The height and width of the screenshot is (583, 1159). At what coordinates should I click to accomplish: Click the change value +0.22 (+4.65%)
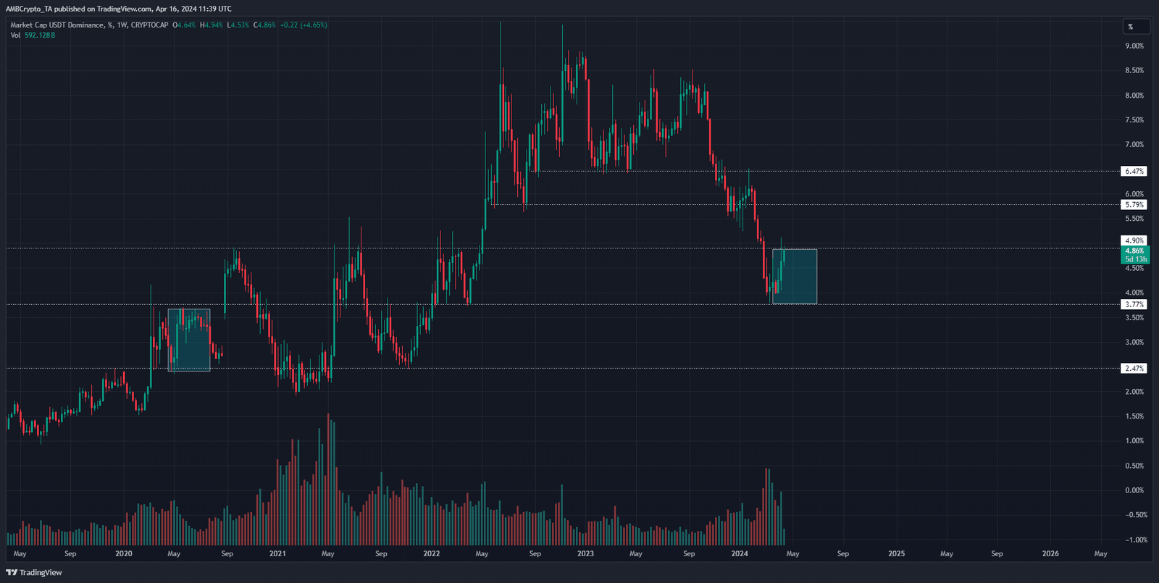pyautogui.click(x=304, y=25)
